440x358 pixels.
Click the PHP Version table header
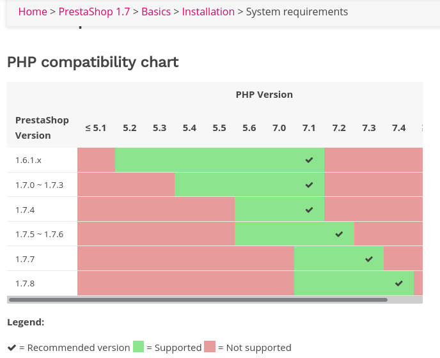coord(264,95)
